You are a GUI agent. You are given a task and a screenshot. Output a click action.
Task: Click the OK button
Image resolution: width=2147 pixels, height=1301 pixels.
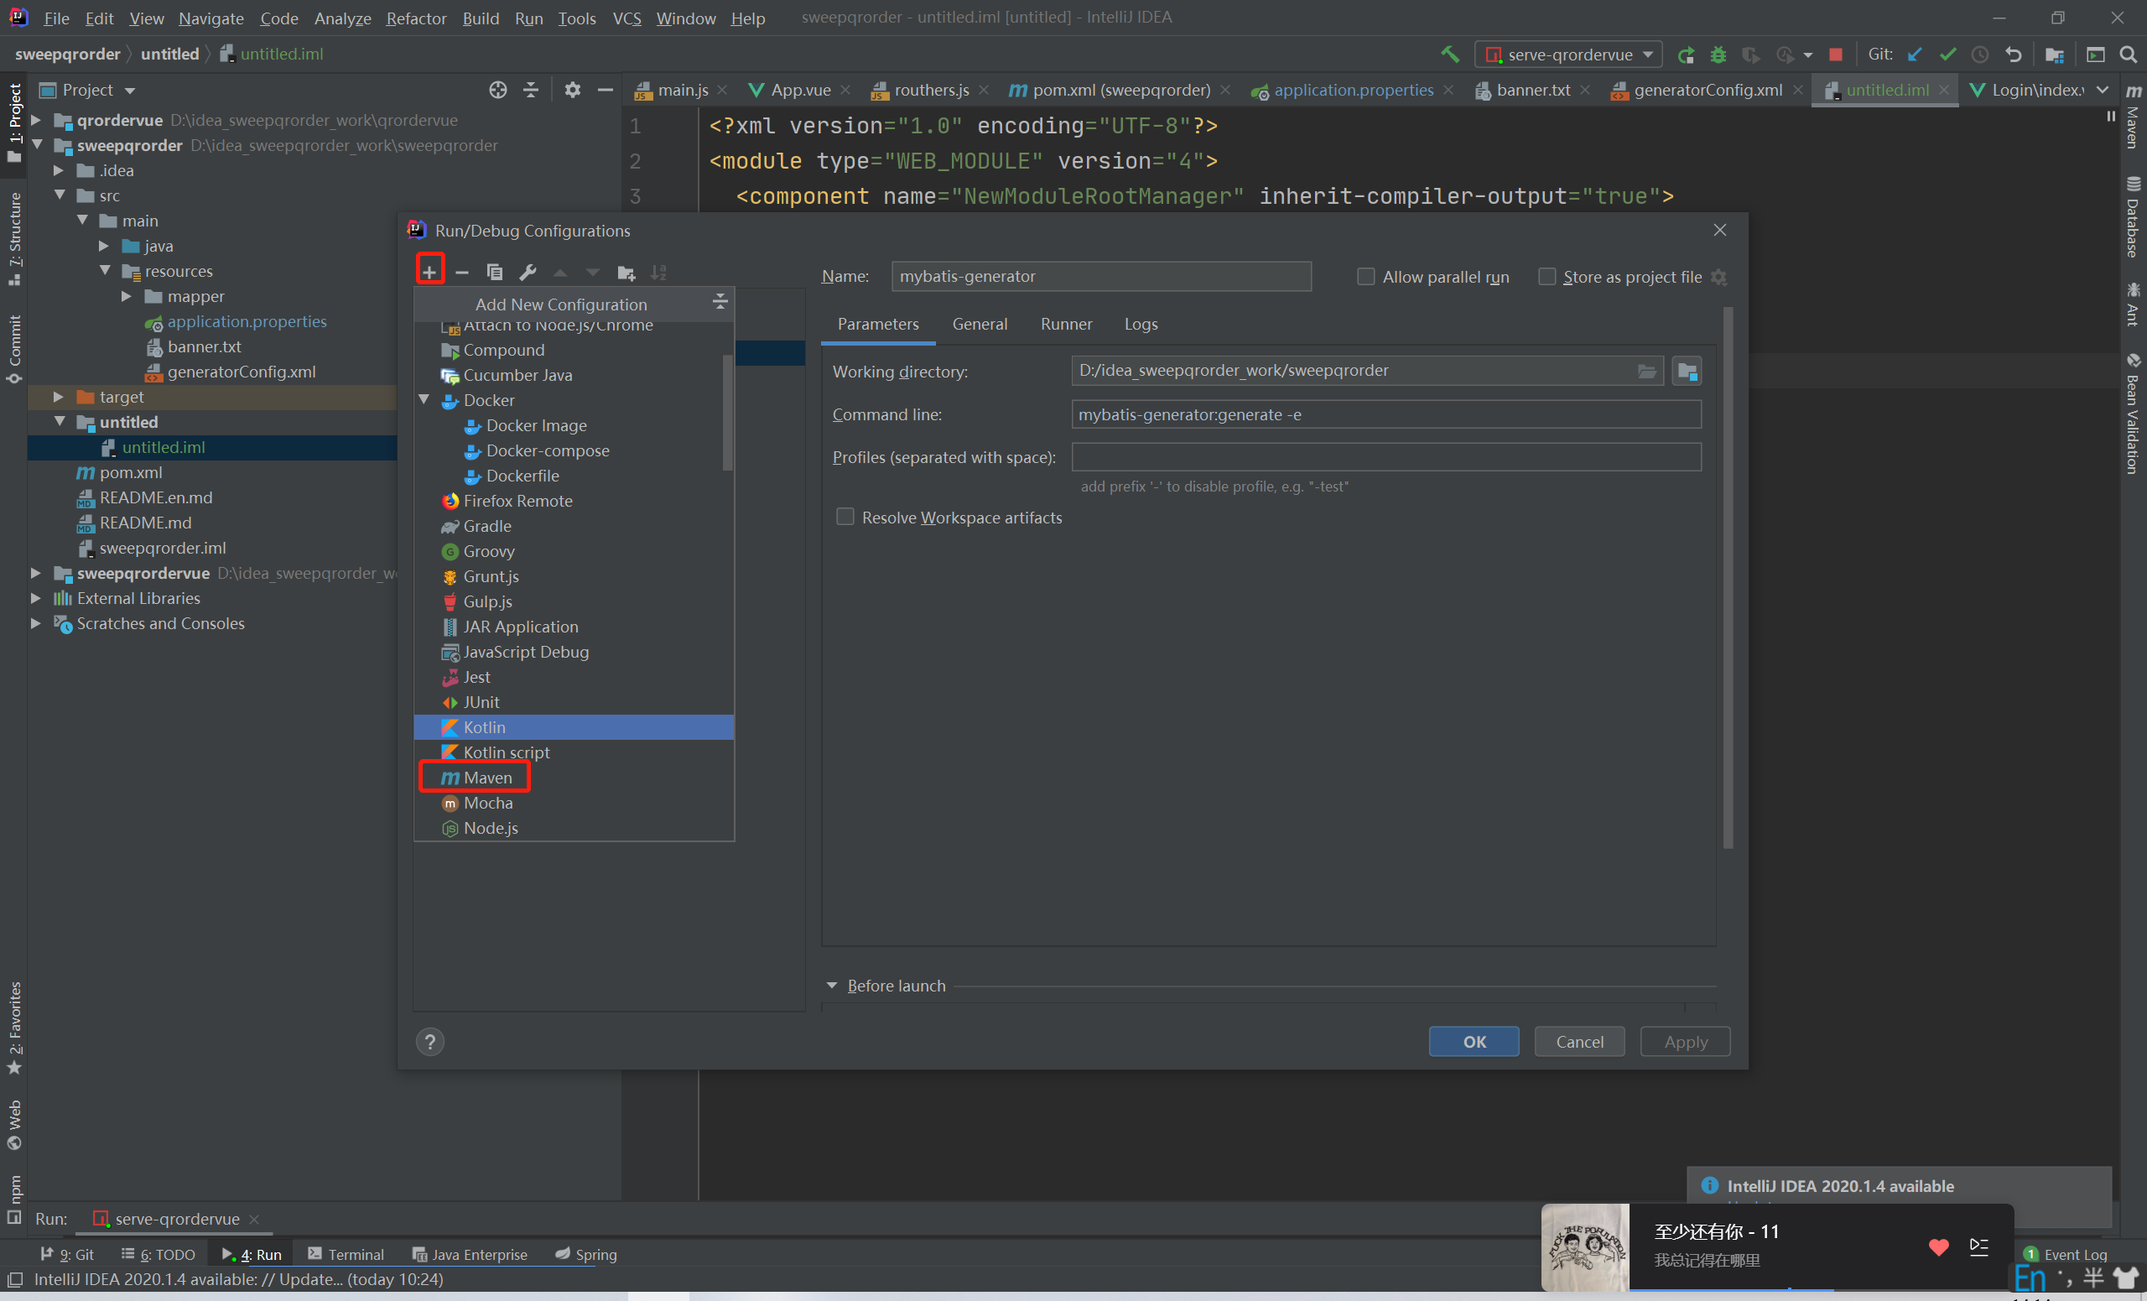point(1474,1041)
